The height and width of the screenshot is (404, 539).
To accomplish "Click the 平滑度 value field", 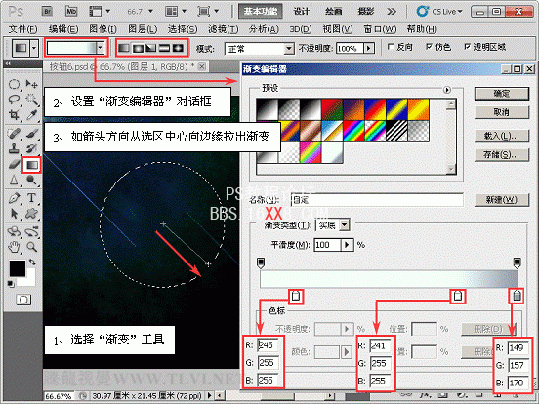I will [x=327, y=245].
